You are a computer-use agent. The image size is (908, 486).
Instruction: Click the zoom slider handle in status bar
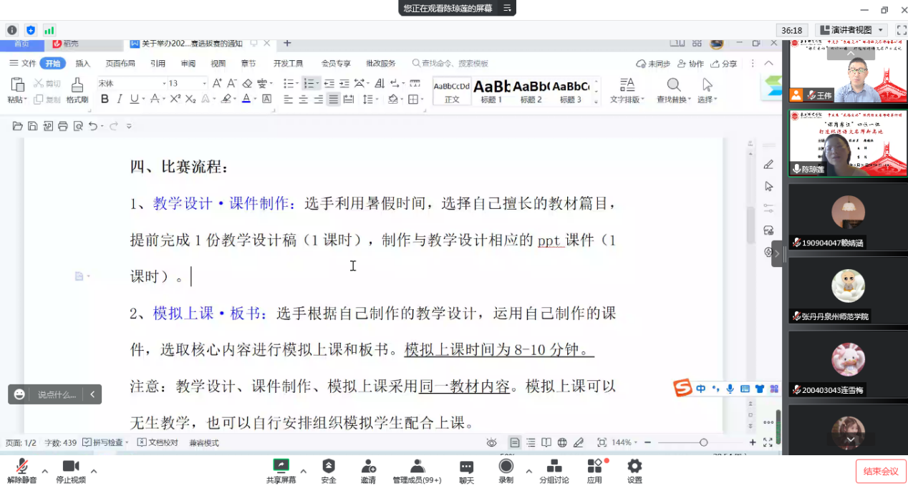click(x=703, y=442)
